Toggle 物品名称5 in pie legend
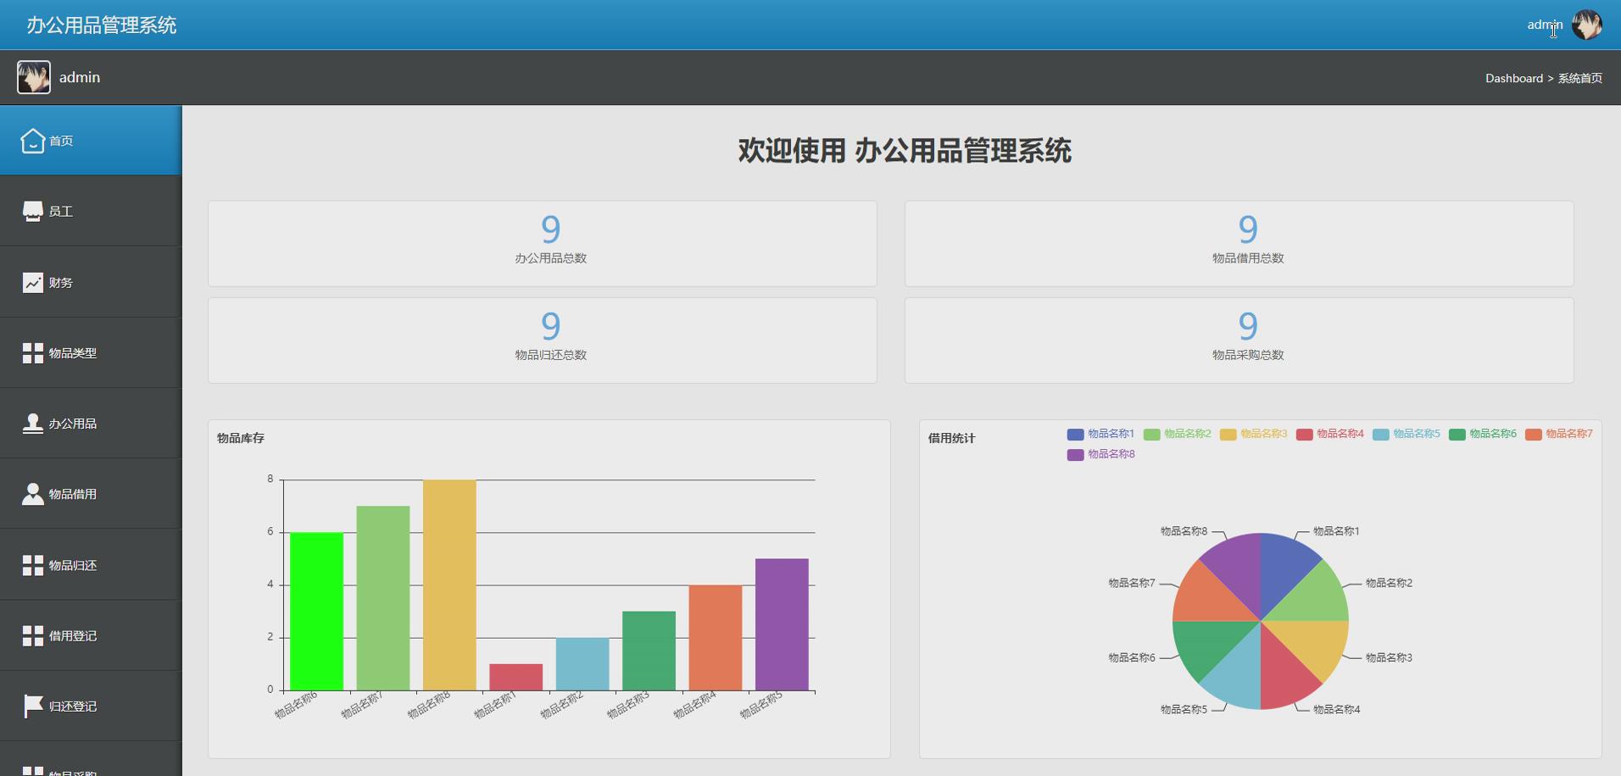1621x776 pixels. tap(1406, 434)
